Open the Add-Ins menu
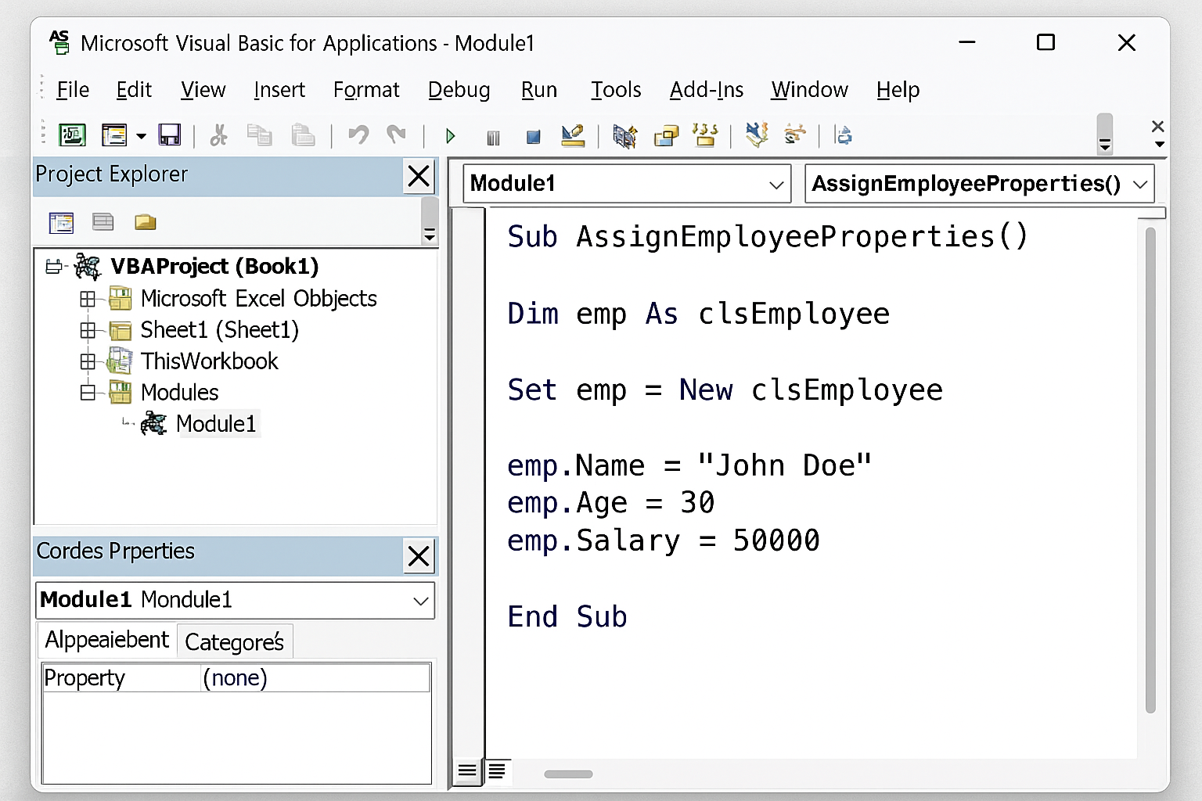Screen dimensions: 1202x801 707,90
